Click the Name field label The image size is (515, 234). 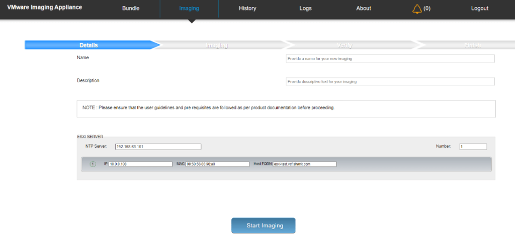(83, 57)
